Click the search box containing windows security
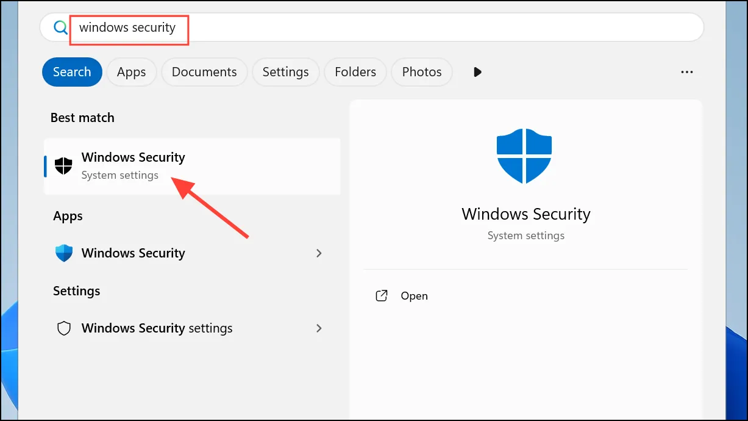Viewport: 748px width, 421px height. pyautogui.click(x=372, y=27)
